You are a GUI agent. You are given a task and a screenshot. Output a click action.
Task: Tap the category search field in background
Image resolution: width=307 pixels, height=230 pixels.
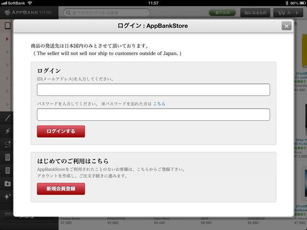coord(106,13)
